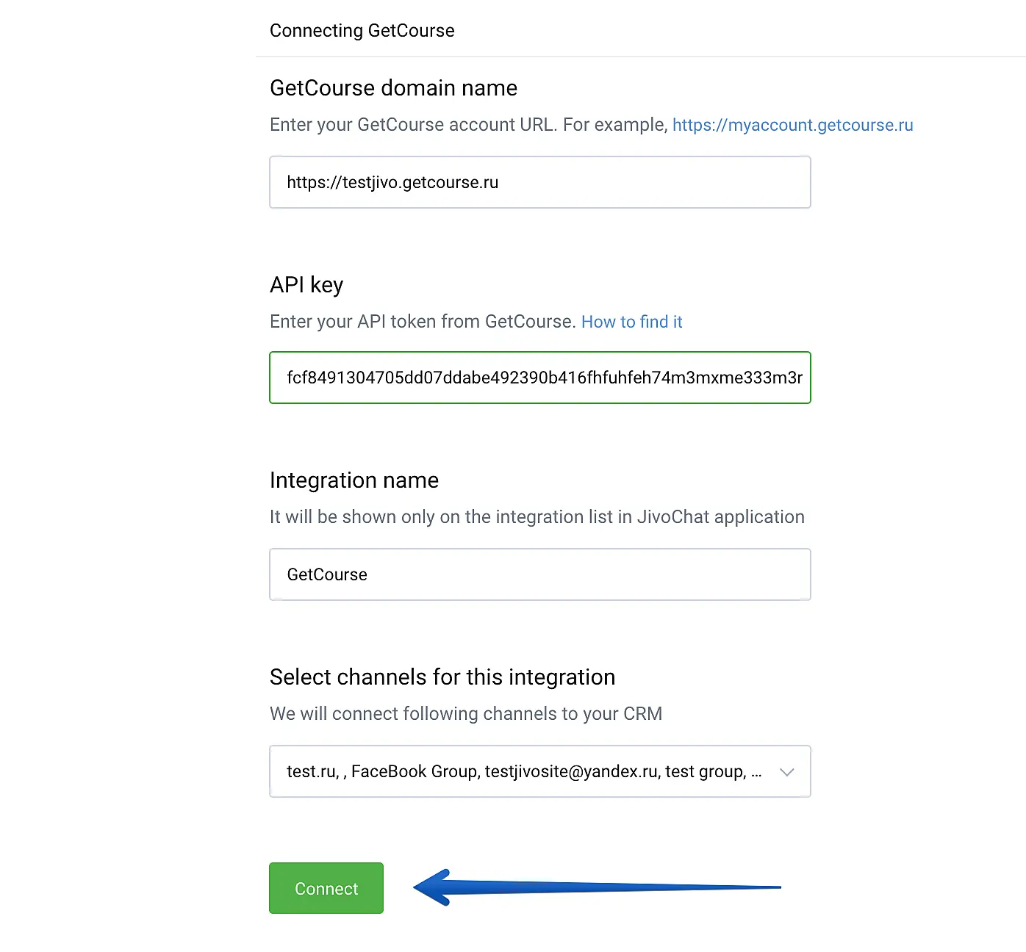The image size is (1026, 952).
Task: Click the API token value starting "fcf849"
Action: point(544,378)
